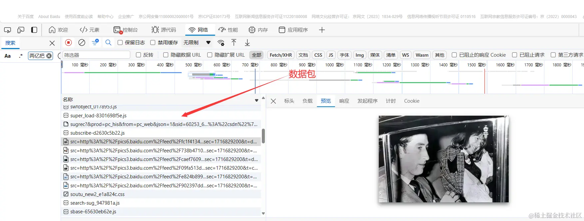The height and width of the screenshot is (221, 584).
Task: Filter by Wasm requests
Action: [422, 55]
